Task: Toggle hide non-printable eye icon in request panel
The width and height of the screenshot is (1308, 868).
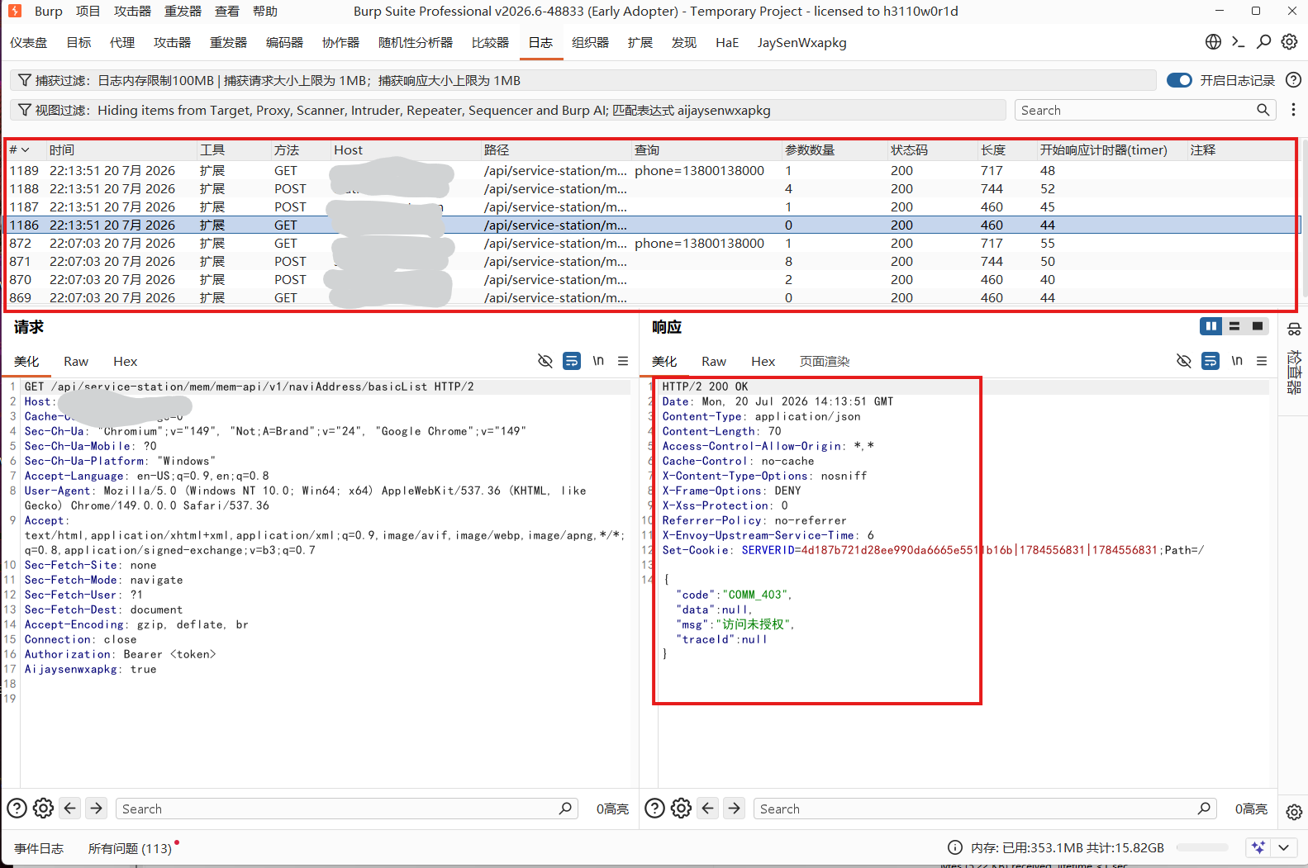Action: [x=545, y=361]
